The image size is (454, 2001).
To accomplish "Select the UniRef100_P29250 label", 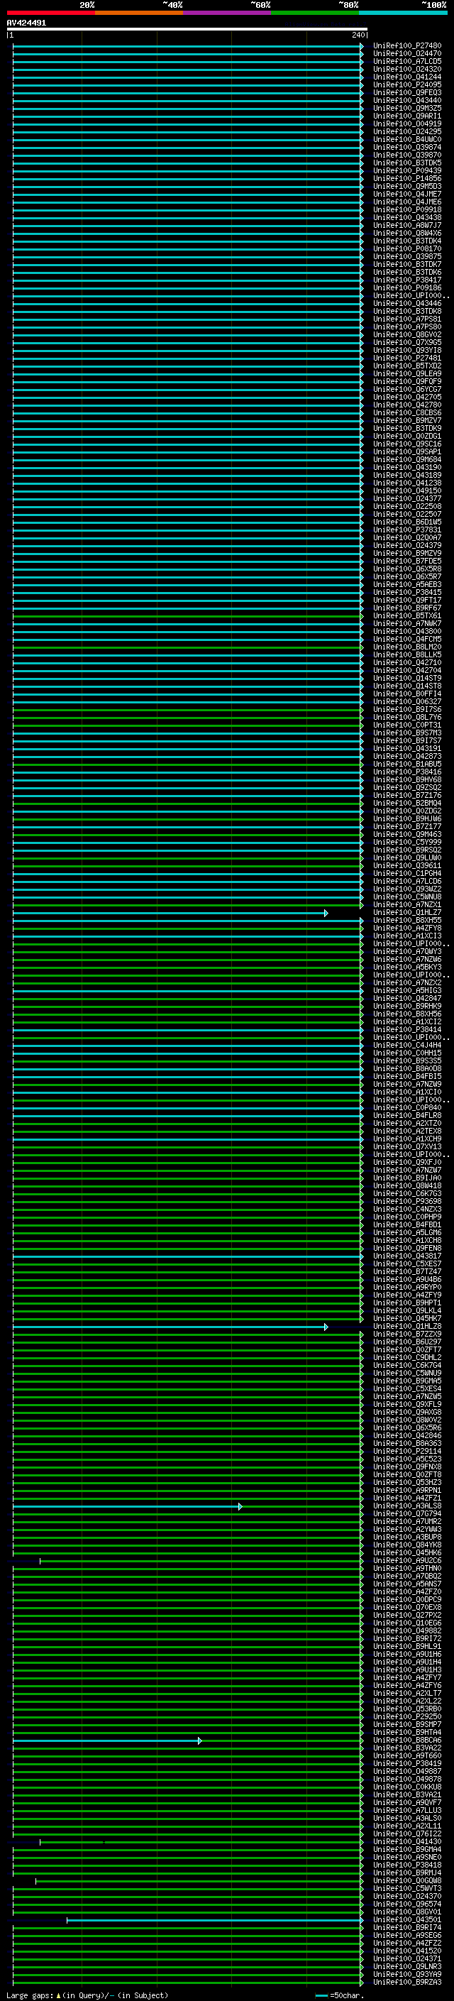I will coord(406,1718).
